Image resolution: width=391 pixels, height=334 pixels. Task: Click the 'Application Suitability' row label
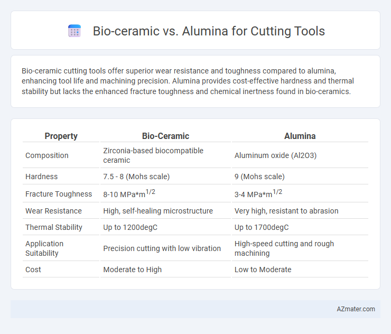[x=44, y=248]
